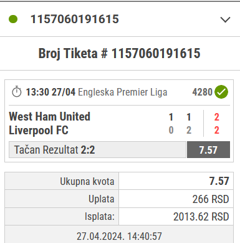Click the stopwatch icon next to 13:30
Viewport: 240px width, 243px height.
point(17,92)
